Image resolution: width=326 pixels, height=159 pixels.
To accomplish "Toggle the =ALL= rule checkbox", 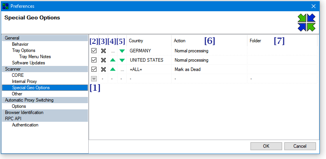I will [x=94, y=69].
